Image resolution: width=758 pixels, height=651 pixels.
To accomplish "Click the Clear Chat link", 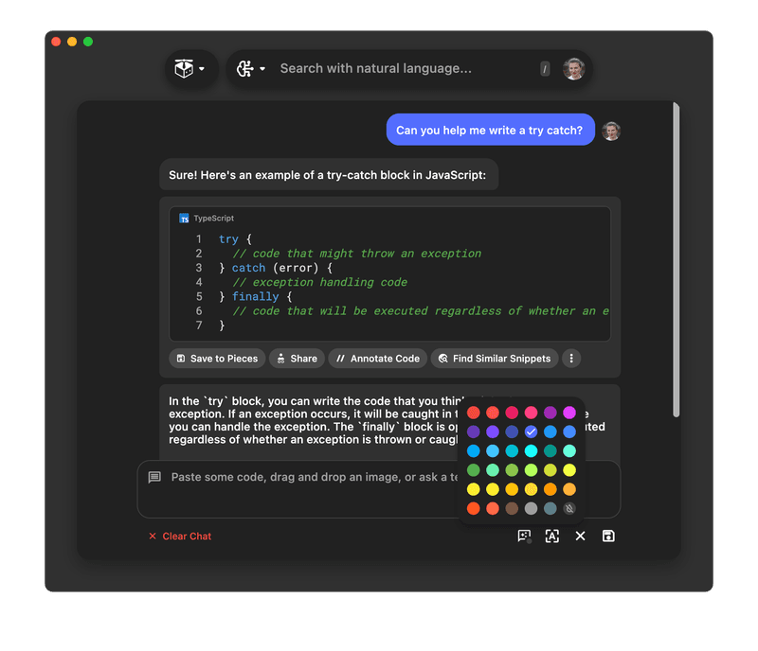I will tap(179, 536).
